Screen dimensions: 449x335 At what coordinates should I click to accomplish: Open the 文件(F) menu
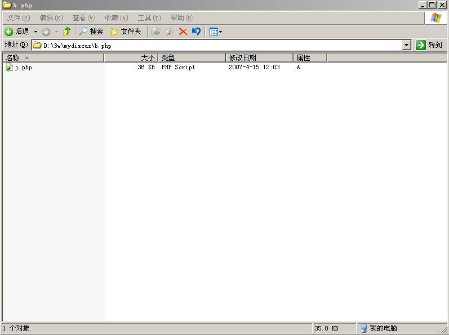19,18
